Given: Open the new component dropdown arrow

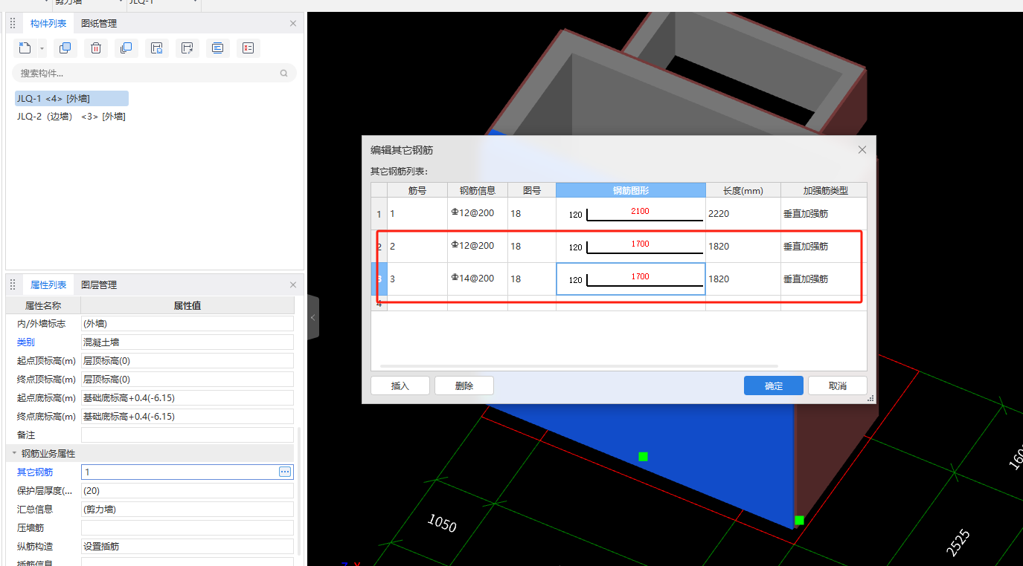Looking at the screenshot, I should click(x=42, y=49).
